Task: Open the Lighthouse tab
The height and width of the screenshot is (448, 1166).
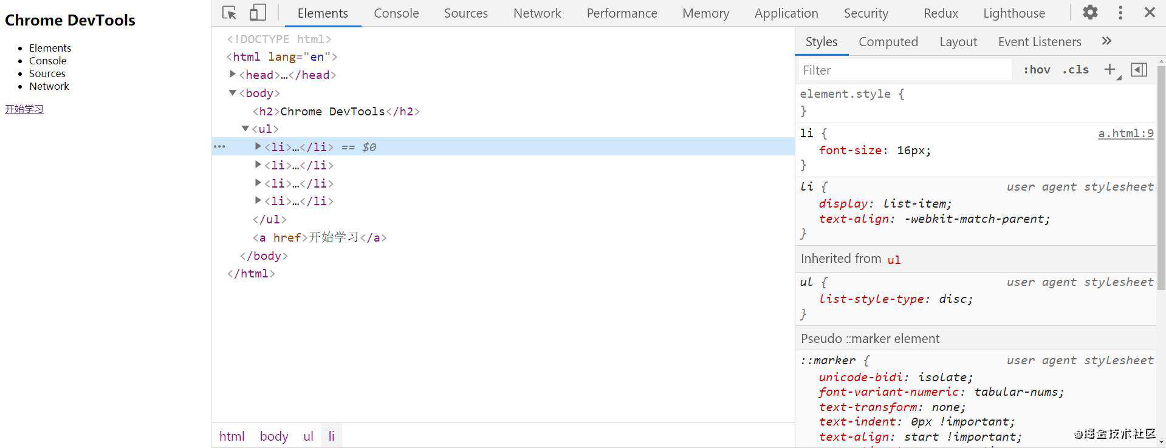Action: pos(1014,13)
